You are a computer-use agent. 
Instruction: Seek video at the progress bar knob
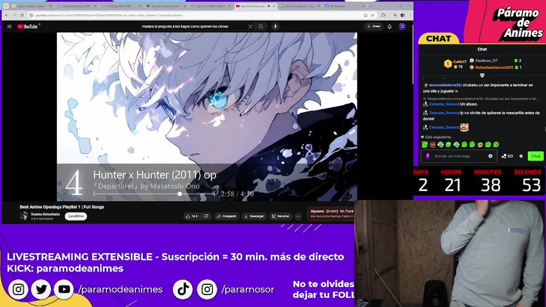point(180,194)
